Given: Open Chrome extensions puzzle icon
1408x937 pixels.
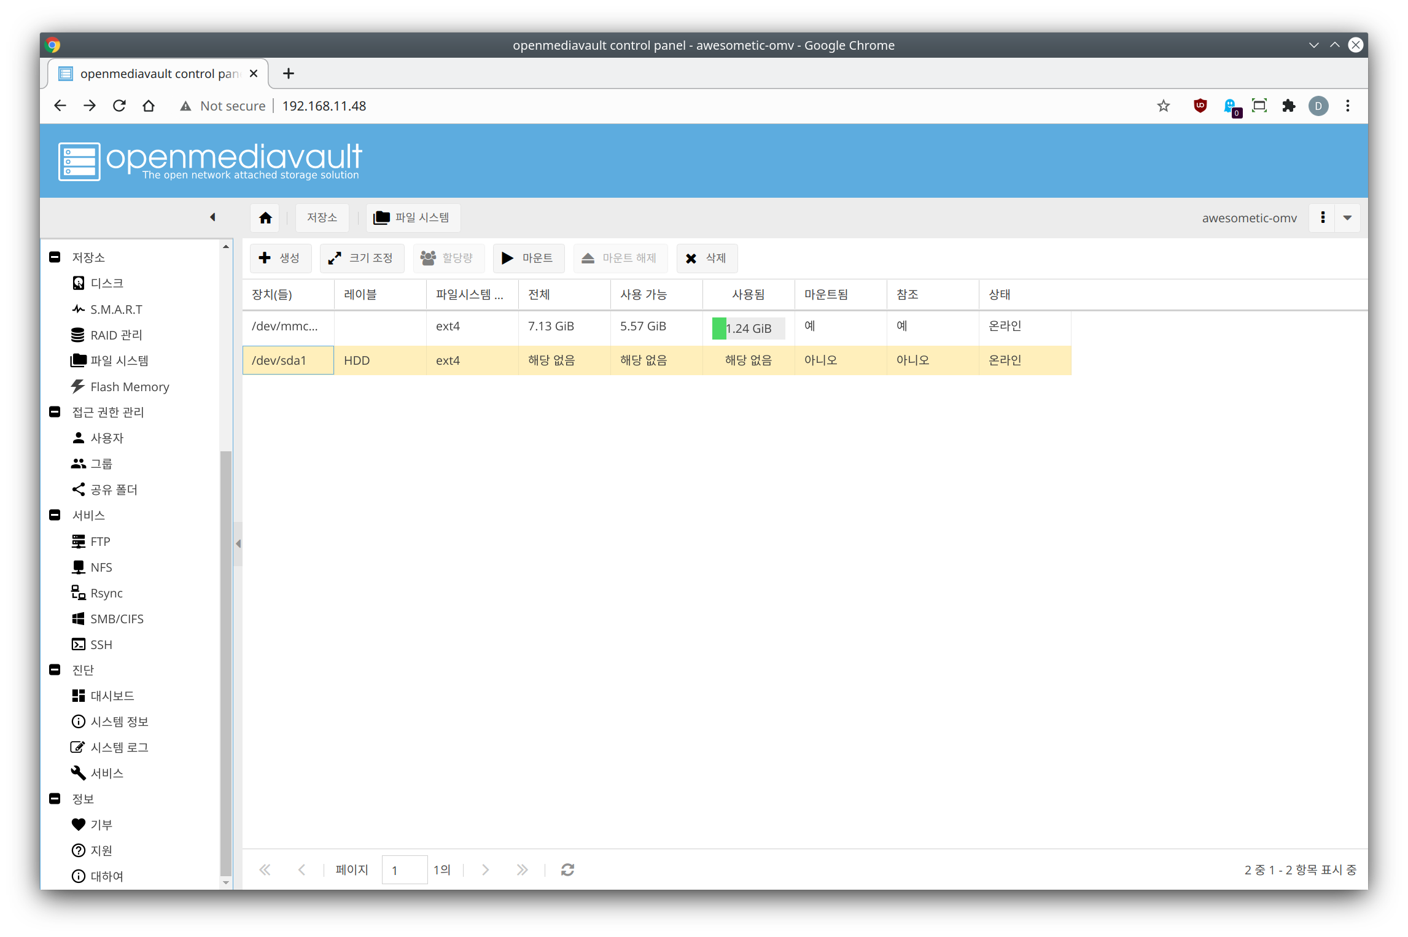Looking at the screenshot, I should point(1289,106).
